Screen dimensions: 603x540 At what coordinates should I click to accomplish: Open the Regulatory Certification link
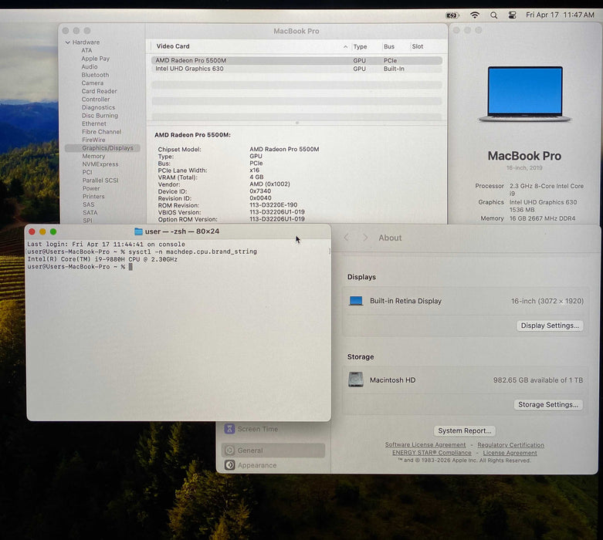pos(510,444)
